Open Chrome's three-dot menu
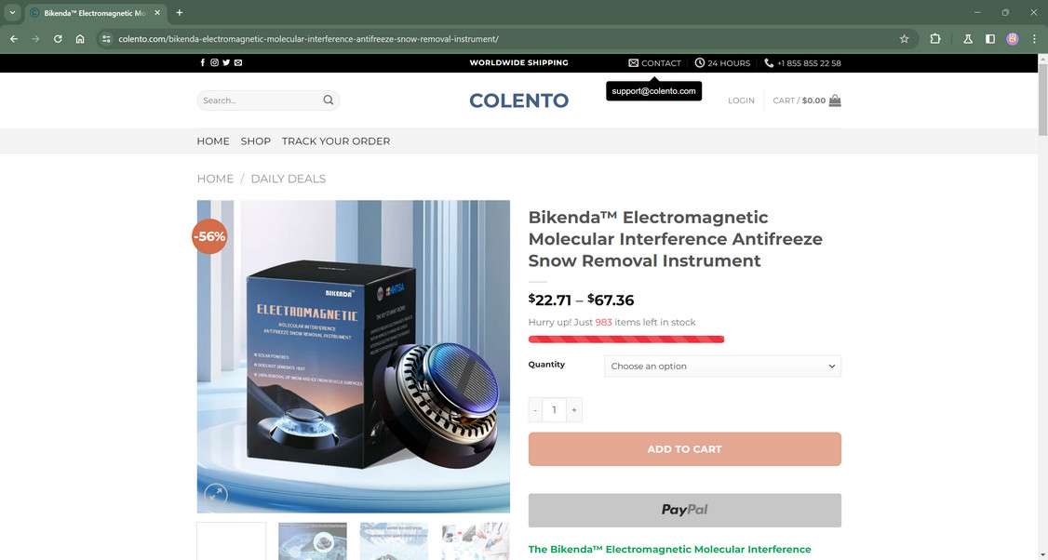The image size is (1048, 560). tap(1034, 39)
